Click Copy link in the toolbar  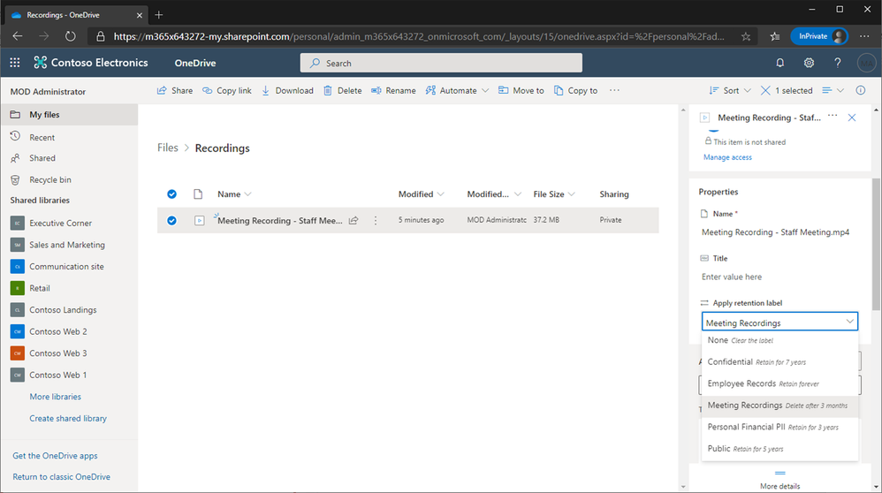click(227, 90)
